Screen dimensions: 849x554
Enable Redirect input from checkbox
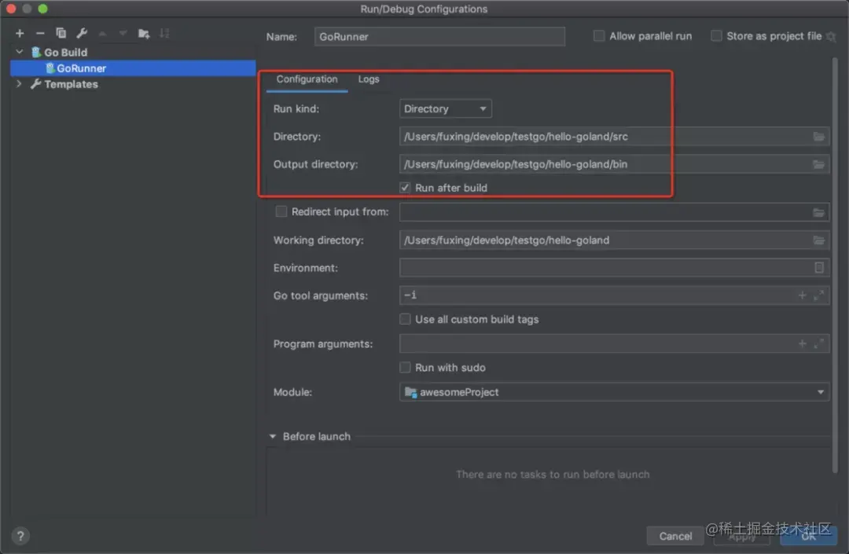tap(281, 211)
